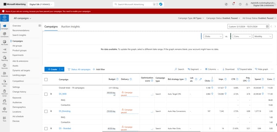Check the DS_Branding campaign checkbox
The width and height of the screenshot is (277, 132).
pos(46,111)
